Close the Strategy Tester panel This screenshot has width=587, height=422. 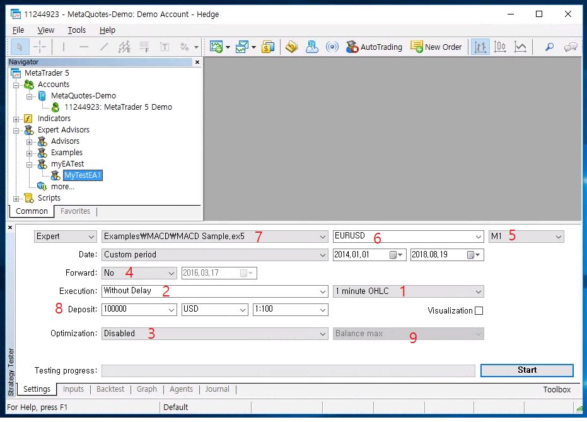[10, 227]
